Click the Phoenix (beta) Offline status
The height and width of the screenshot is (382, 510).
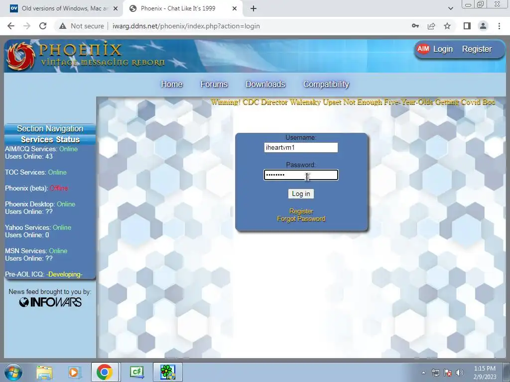click(36, 188)
